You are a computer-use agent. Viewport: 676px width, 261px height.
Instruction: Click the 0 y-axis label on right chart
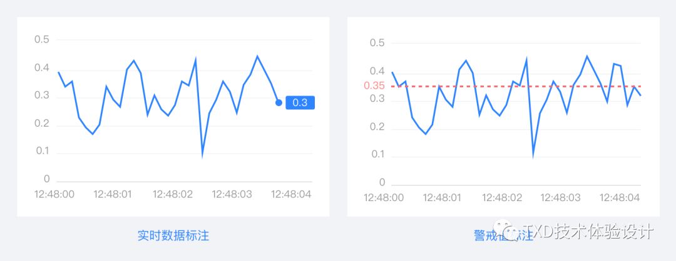[382, 183]
